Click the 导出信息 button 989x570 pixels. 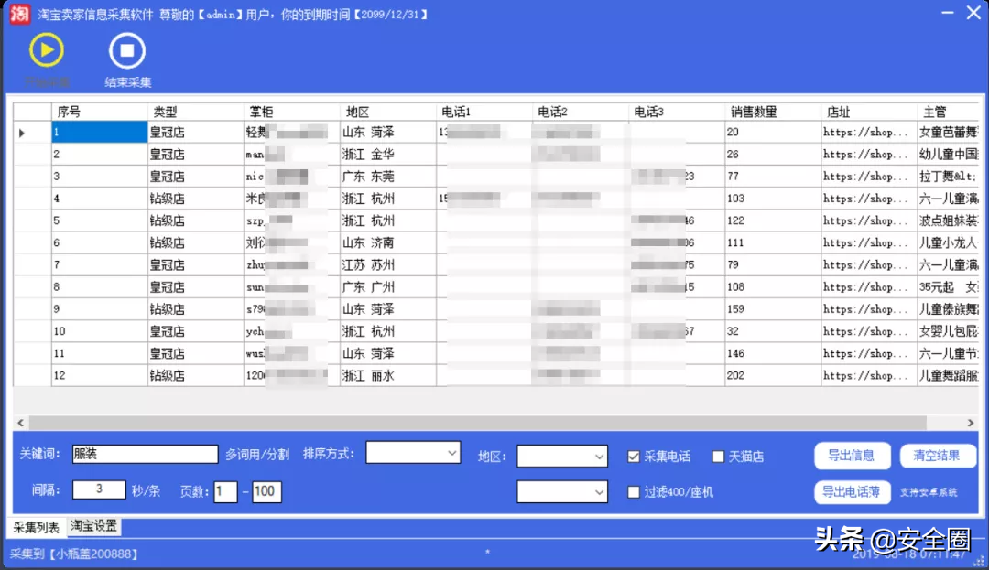851,456
